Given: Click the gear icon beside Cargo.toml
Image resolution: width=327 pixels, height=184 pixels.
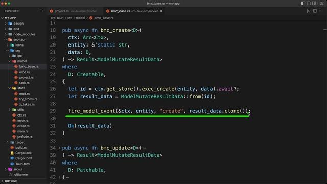Looking at the screenshot, I should (12, 158).
